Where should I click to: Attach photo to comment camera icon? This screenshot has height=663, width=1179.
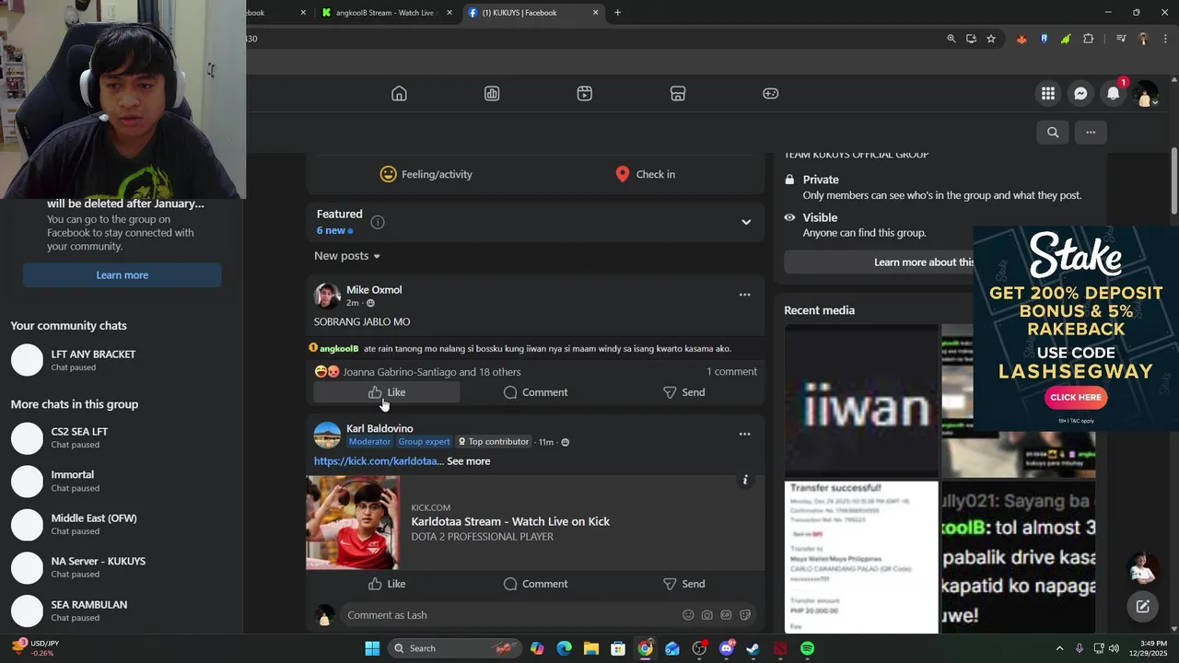706,615
